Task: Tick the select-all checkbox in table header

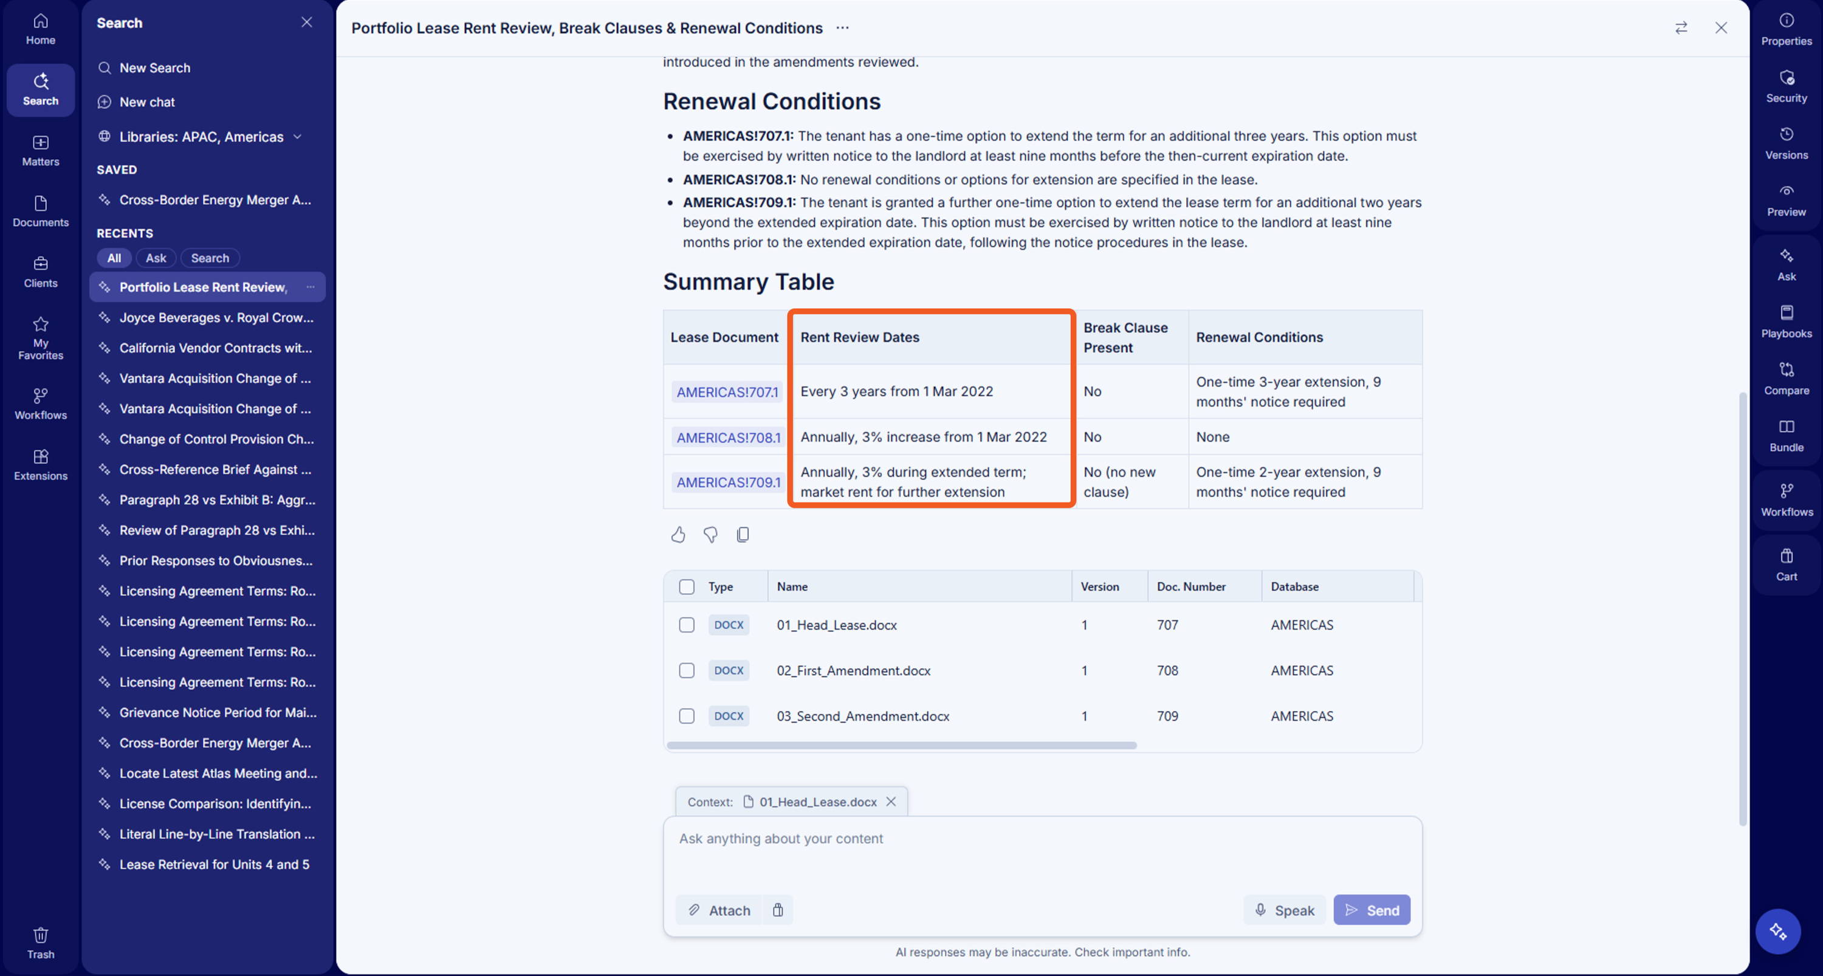Action: click(687, 586)
